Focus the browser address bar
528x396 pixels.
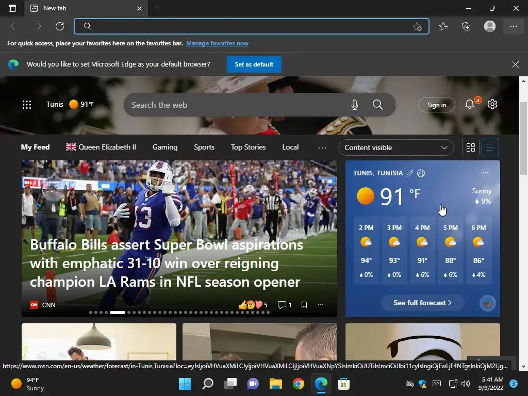coord(252,26)
